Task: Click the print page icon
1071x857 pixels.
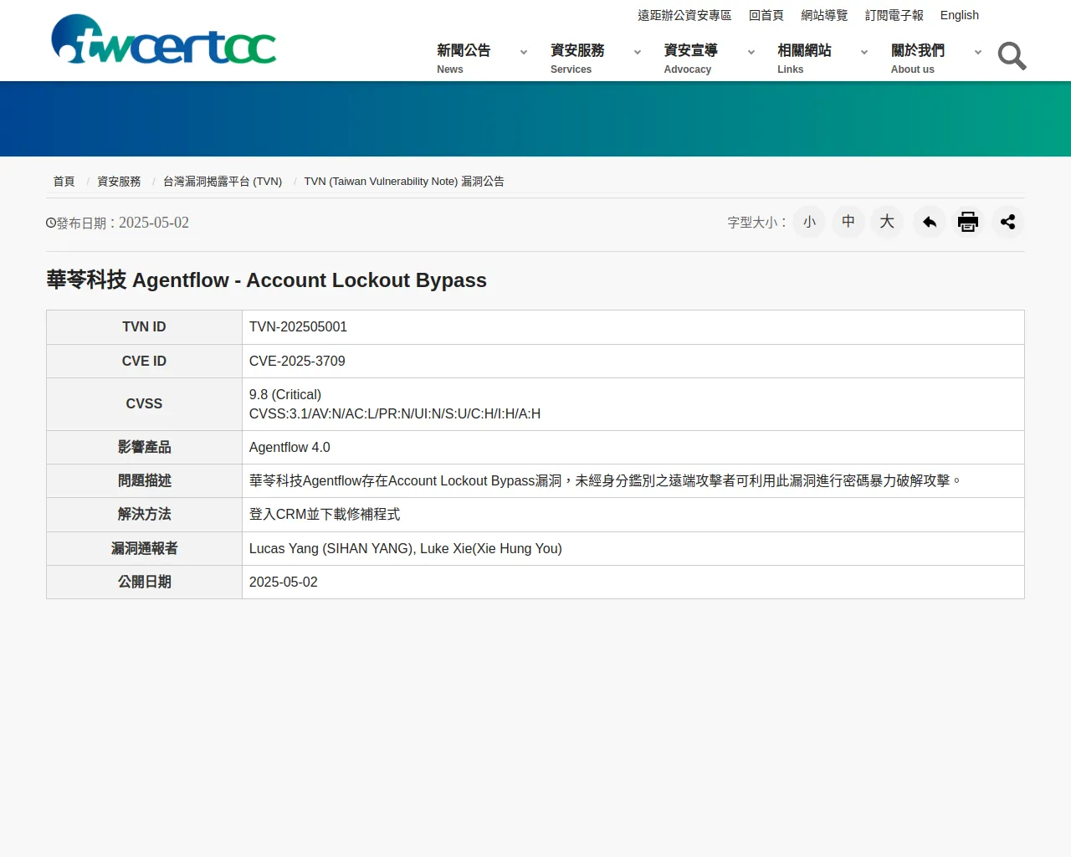Action: (x=968, y=222)
